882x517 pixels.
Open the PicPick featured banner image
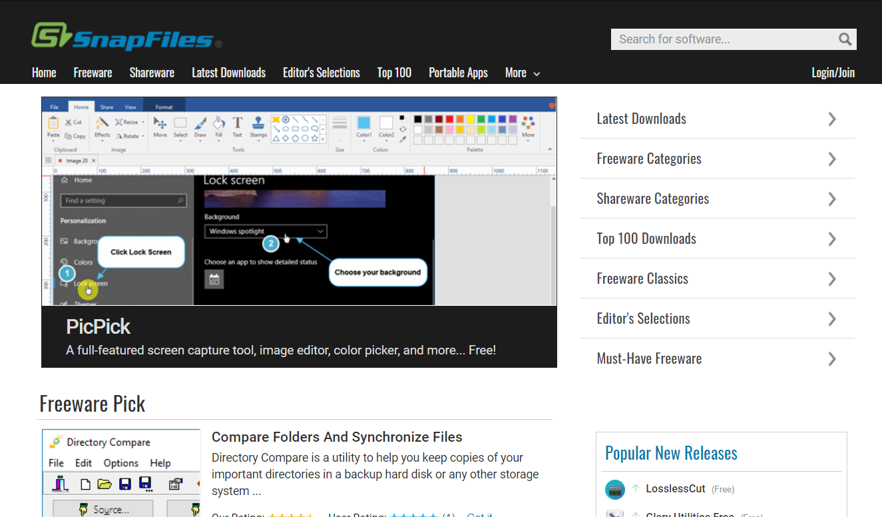(x=299, y=201)
